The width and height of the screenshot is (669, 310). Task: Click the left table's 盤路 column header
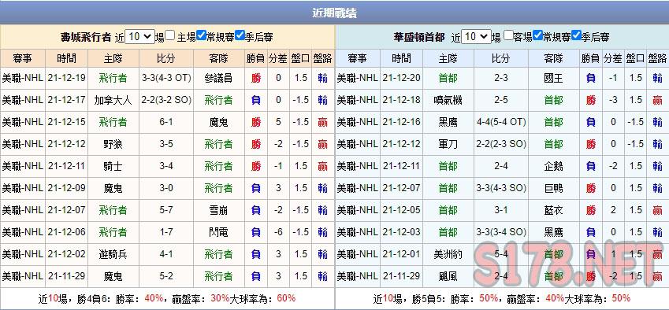click(322, 58)
